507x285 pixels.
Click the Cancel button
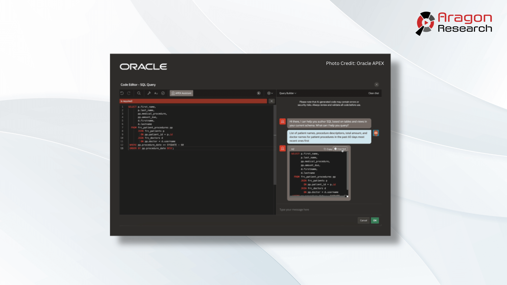click(364, 220)
